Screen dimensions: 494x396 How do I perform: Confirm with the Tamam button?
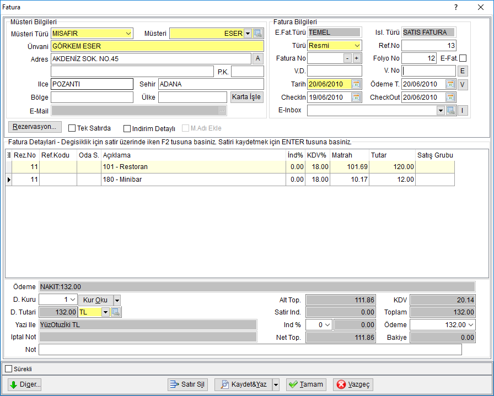point(306,384)
